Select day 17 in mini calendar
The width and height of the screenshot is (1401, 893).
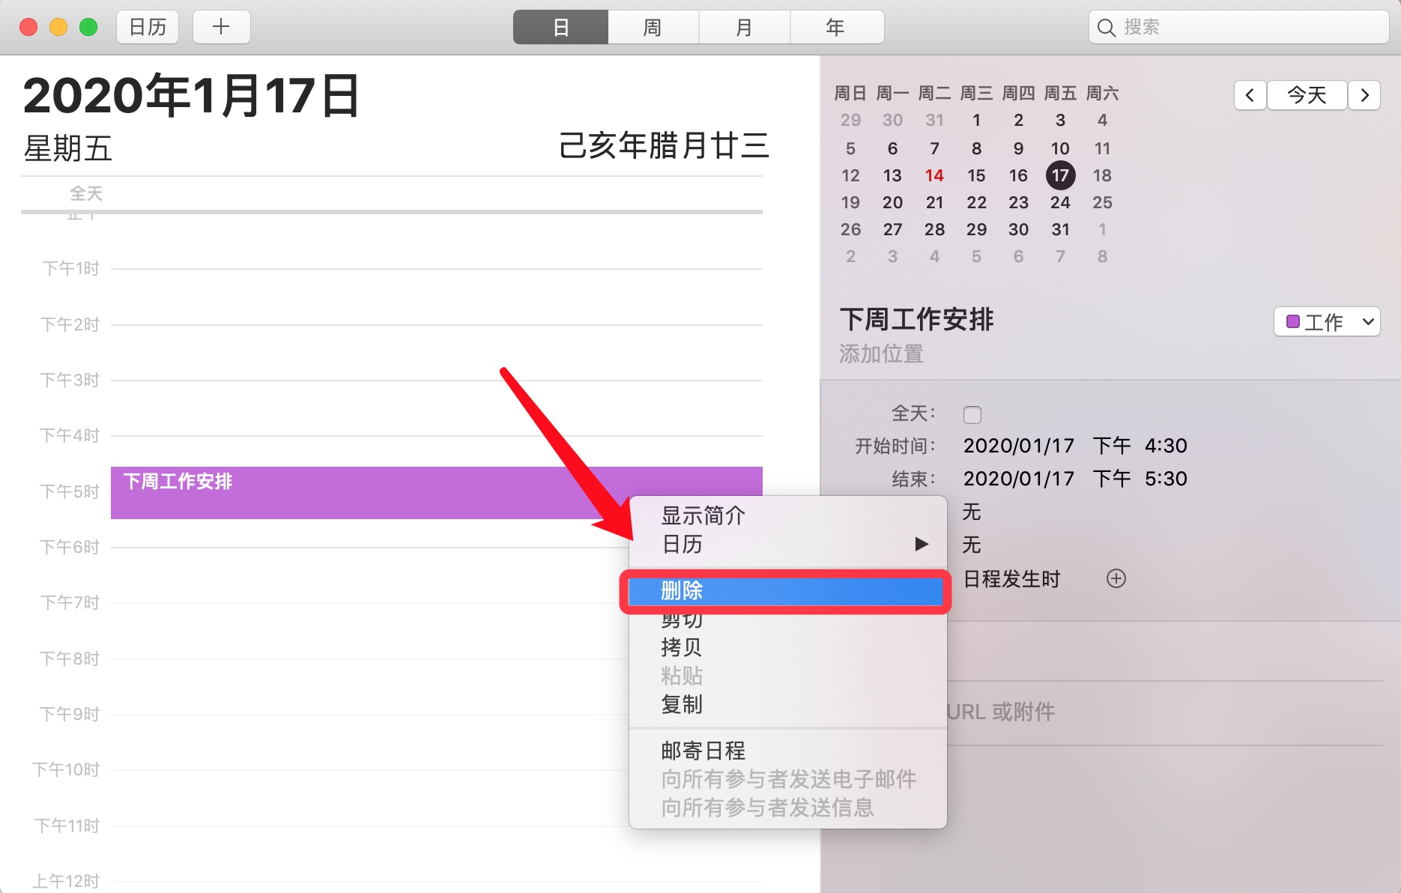click(1060, 175)
